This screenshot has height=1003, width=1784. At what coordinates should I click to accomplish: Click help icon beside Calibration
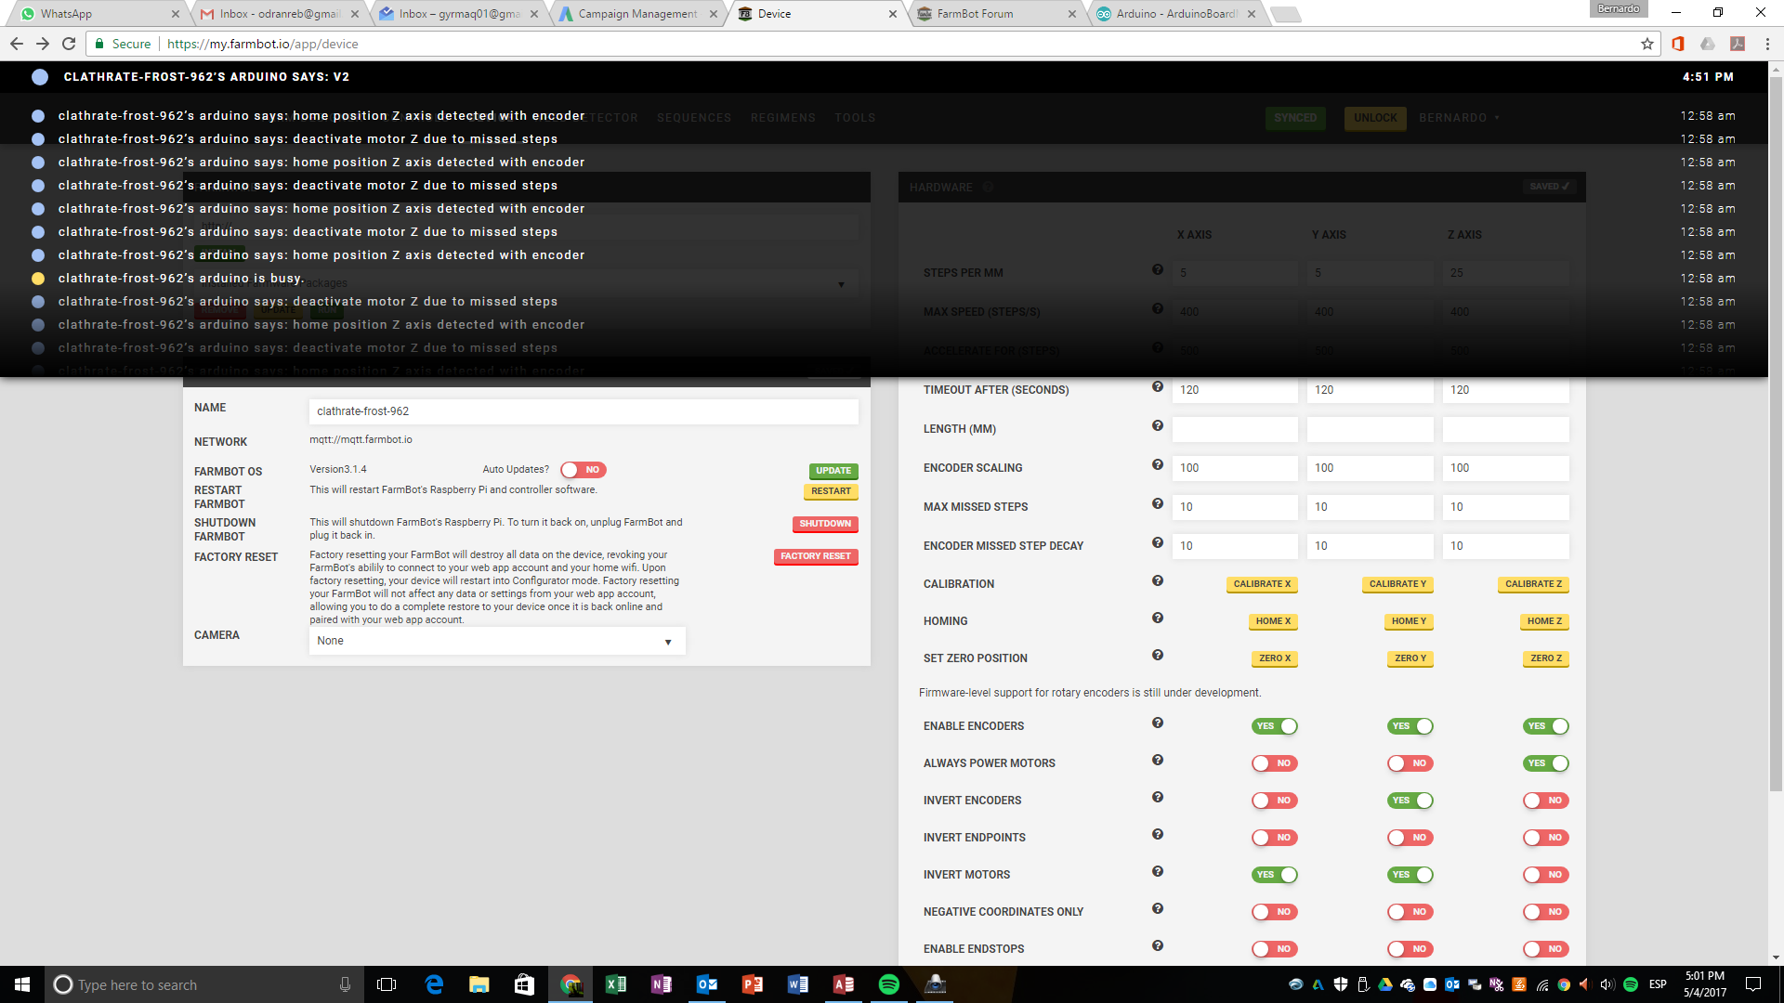tap(1158, 580)
